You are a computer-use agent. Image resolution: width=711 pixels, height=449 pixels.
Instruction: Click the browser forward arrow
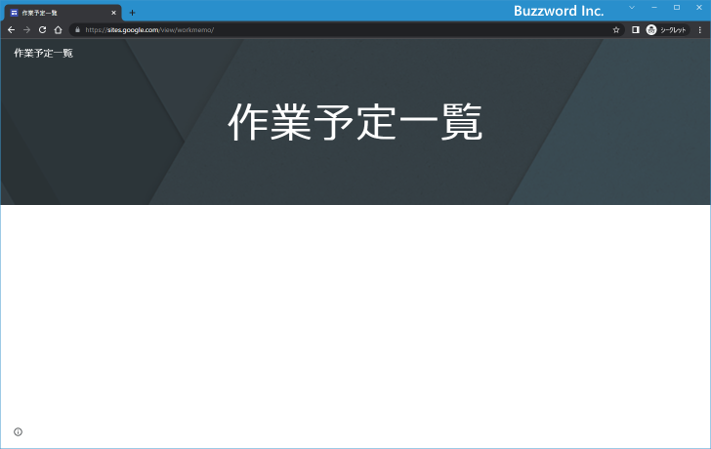tap(26, 30)
